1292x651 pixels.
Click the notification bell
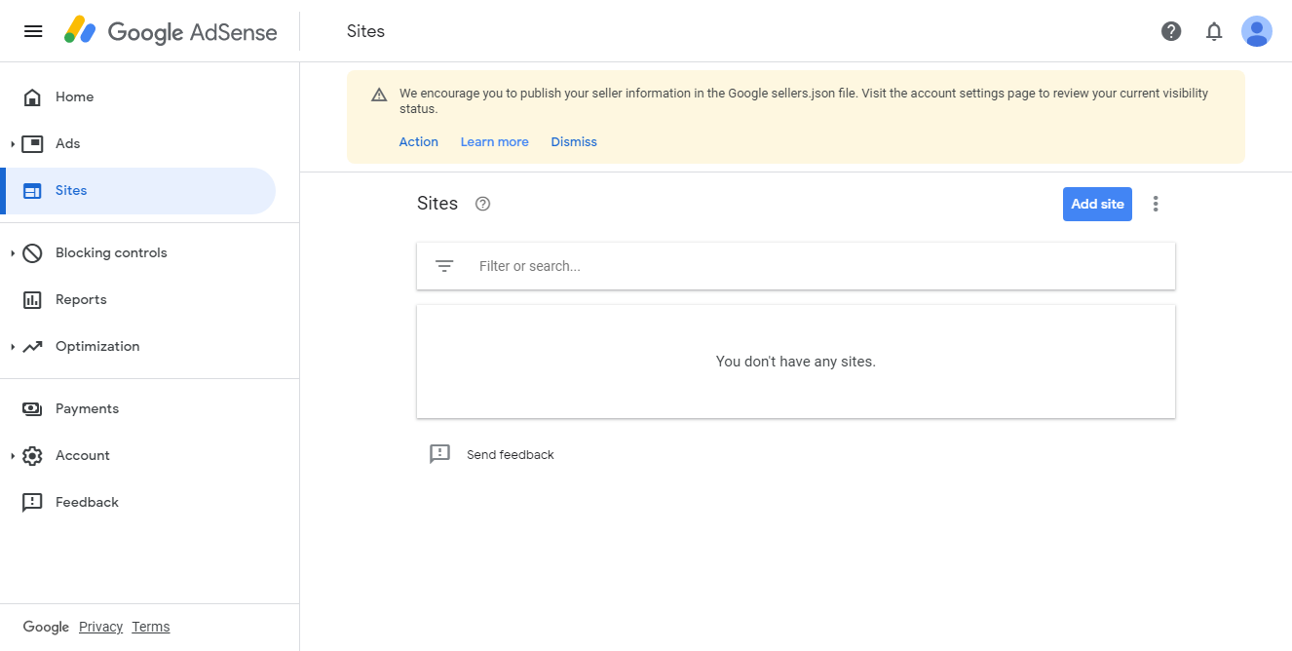pyautogui.click(x=1213, y=30)
